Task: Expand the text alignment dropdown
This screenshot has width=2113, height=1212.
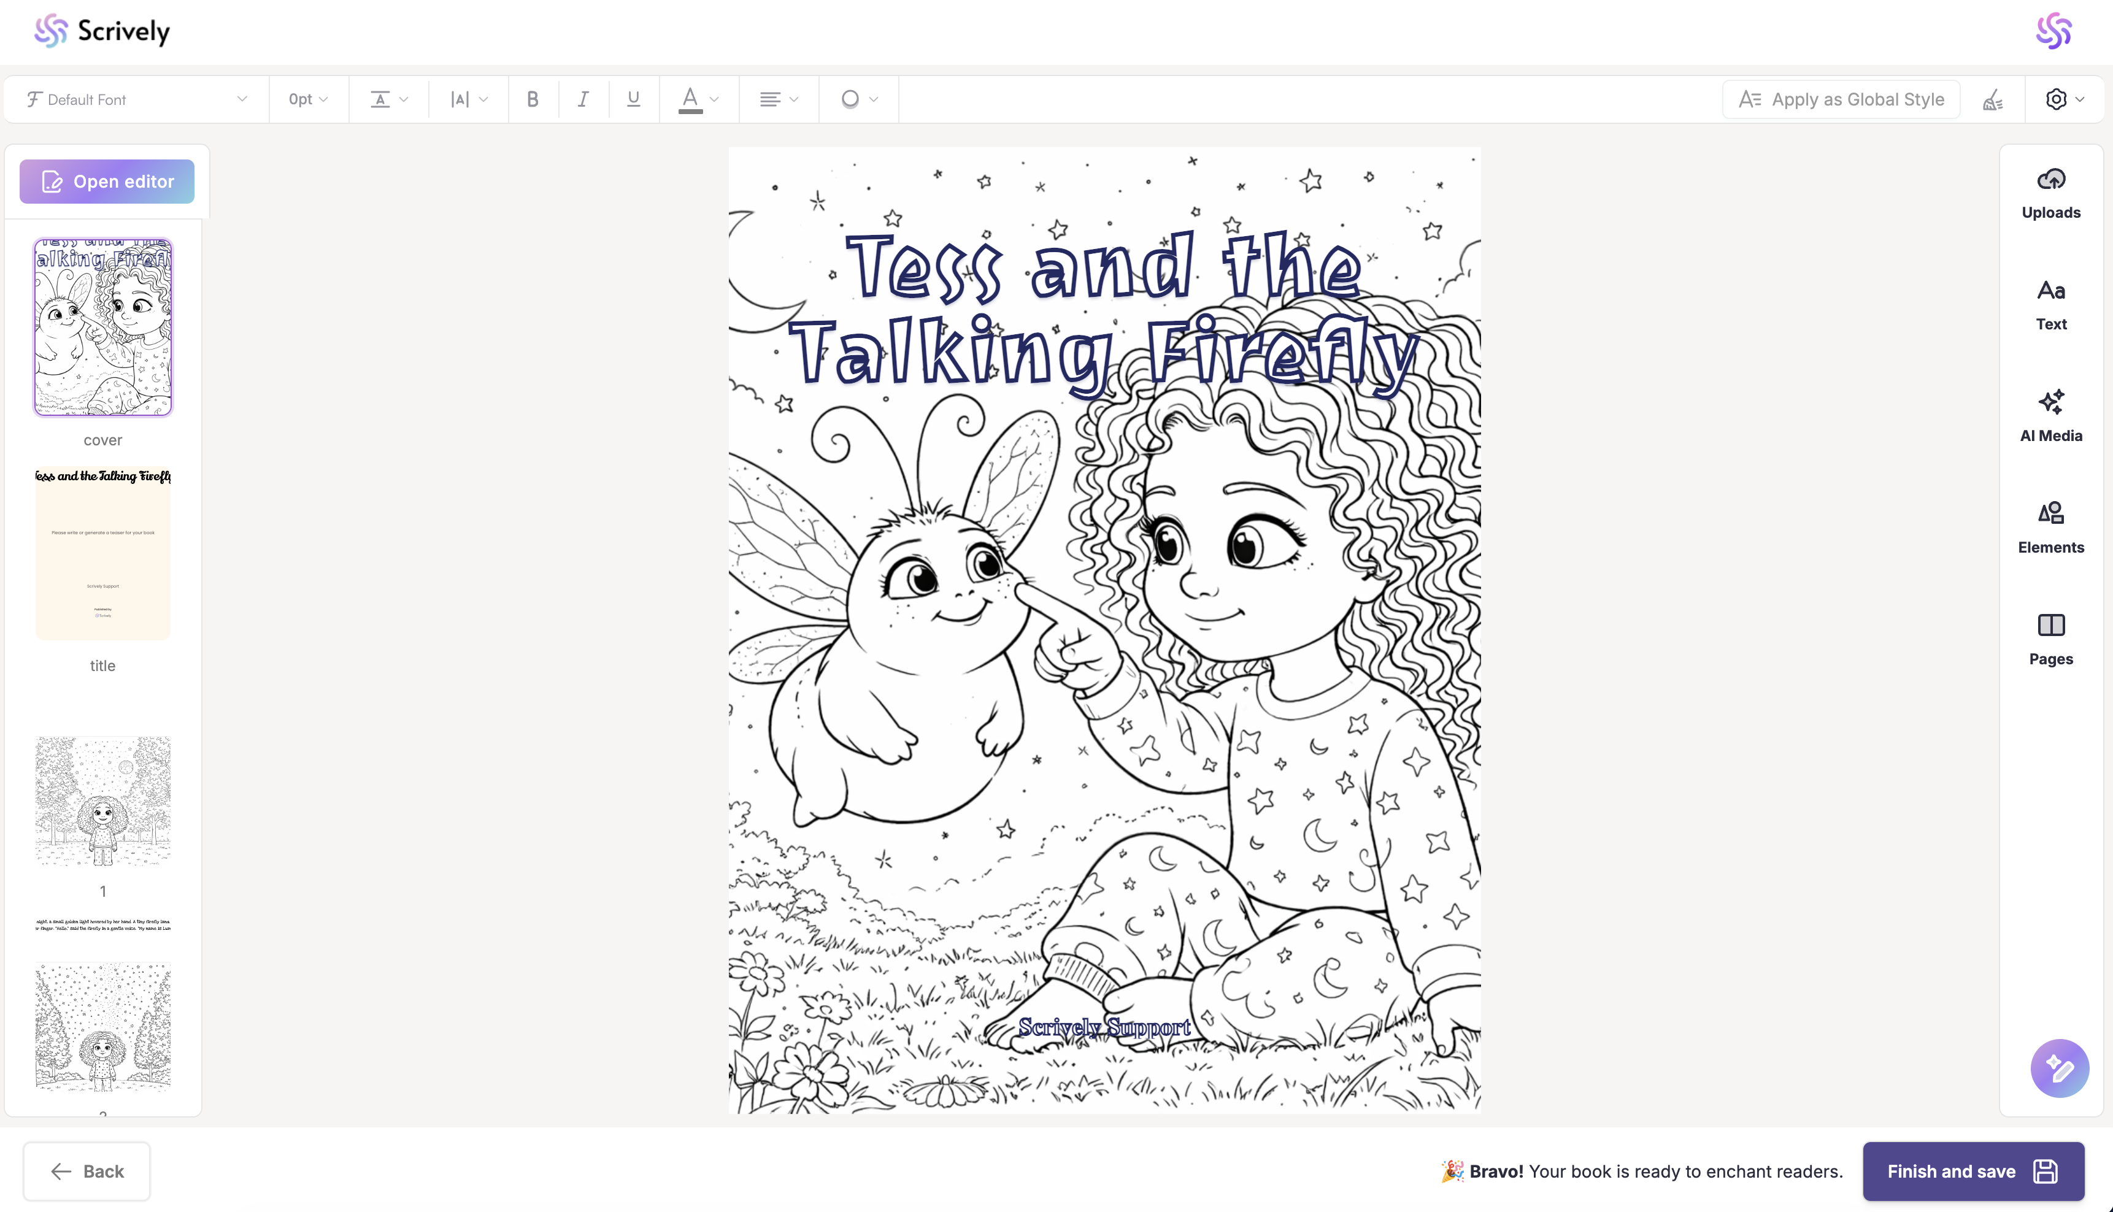Action: [779, 99]
